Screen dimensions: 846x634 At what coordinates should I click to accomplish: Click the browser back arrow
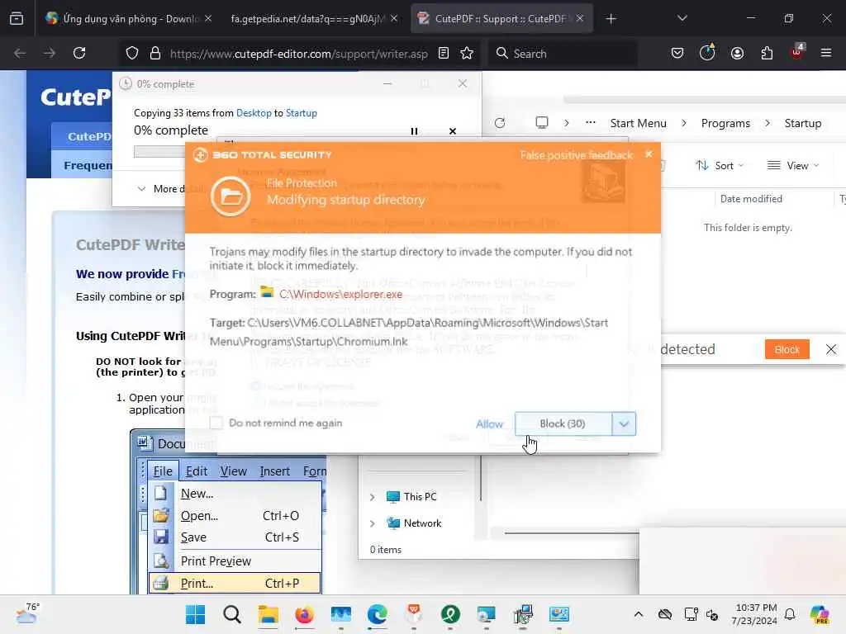point(20,53)
